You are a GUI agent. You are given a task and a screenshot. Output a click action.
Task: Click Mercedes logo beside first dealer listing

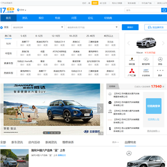coord(110,94)
